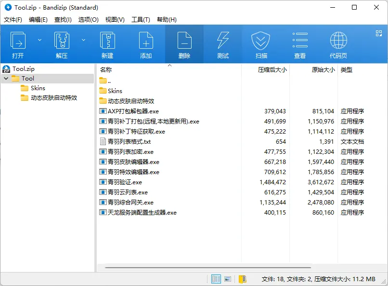The height and width of the screenshot is (286, 388).
Task: Click the 天龙服务端配置生成器.exe application icon
Action: coord(103,212)
